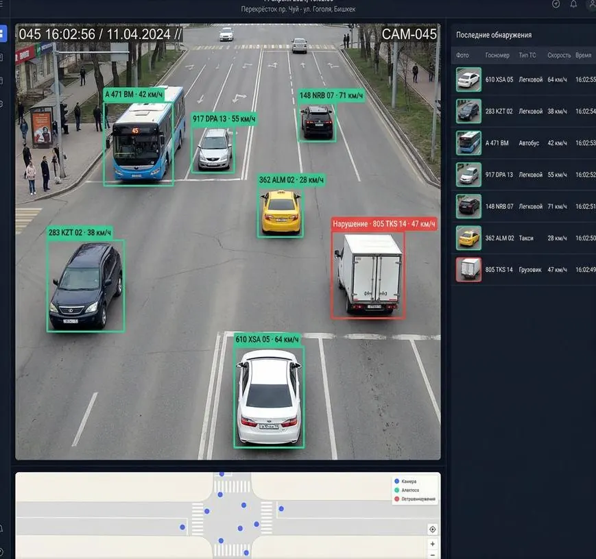Click 64 км/ч speed value in table
Viewport: 596px width, 559px height.
[557, 79]
